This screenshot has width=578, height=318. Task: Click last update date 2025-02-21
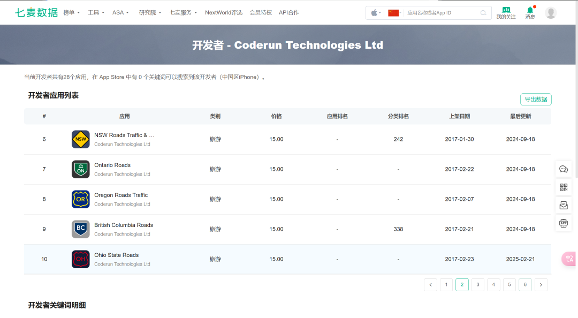[521, 259]
